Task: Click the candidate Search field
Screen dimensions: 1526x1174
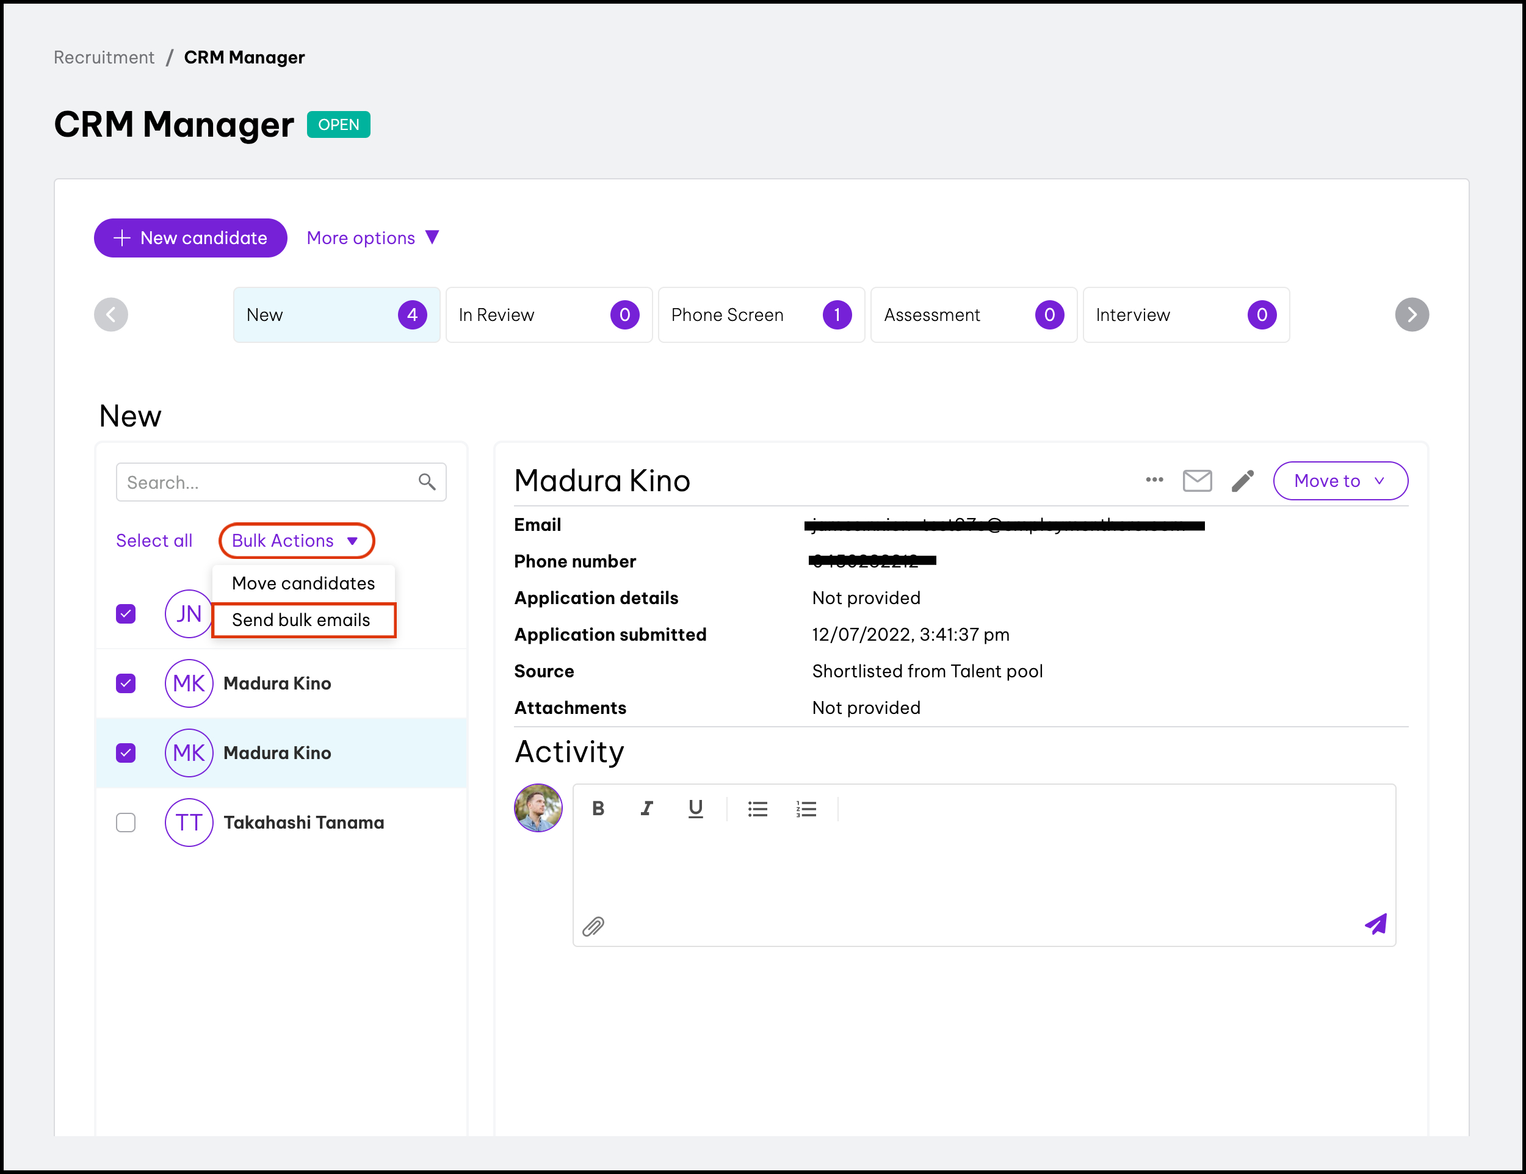Action: [269, 483]
